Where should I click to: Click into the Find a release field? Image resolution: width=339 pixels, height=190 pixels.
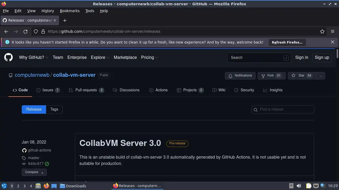283,110
